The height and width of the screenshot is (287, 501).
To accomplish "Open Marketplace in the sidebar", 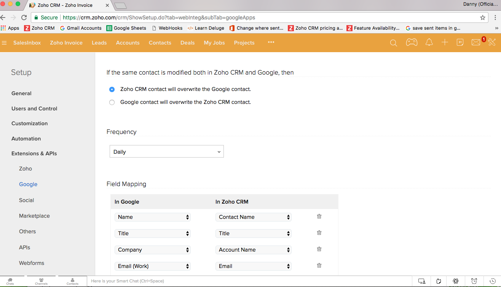I will pyautogui.click(x=34, y=216).
